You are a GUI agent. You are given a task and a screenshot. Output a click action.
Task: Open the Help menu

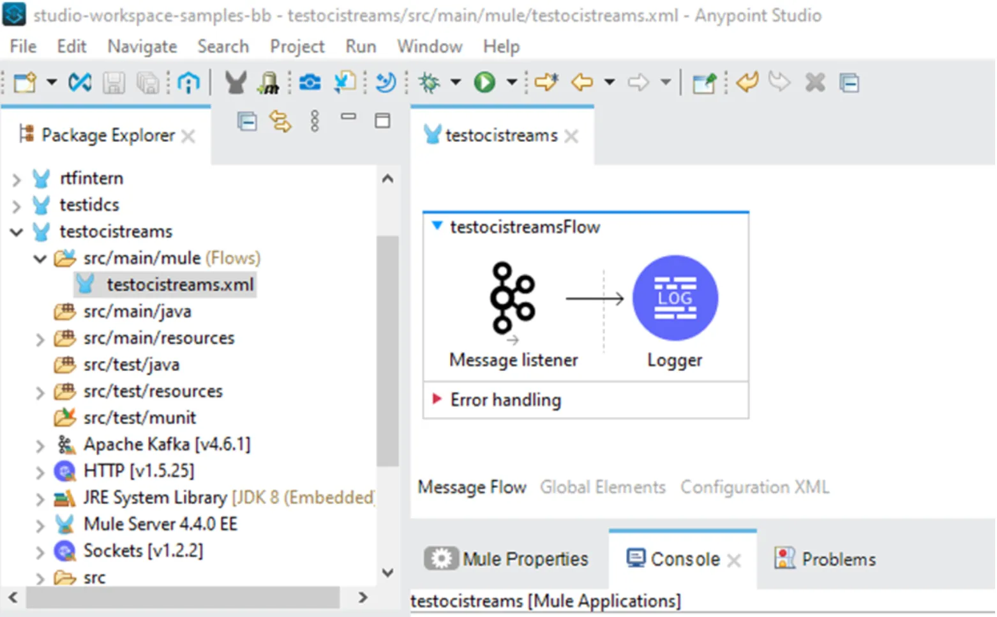click(x=501, y=47)
